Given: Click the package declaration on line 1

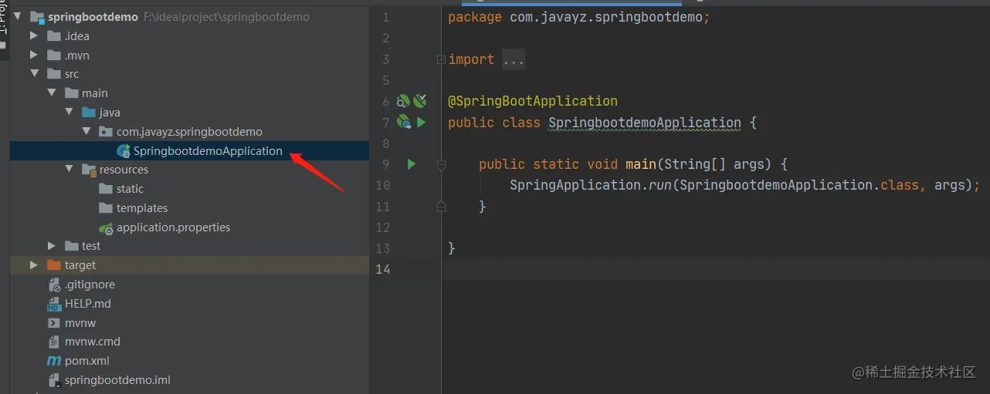Looking at the screenshot, I should pyautogui.click(x=578, y=17).
